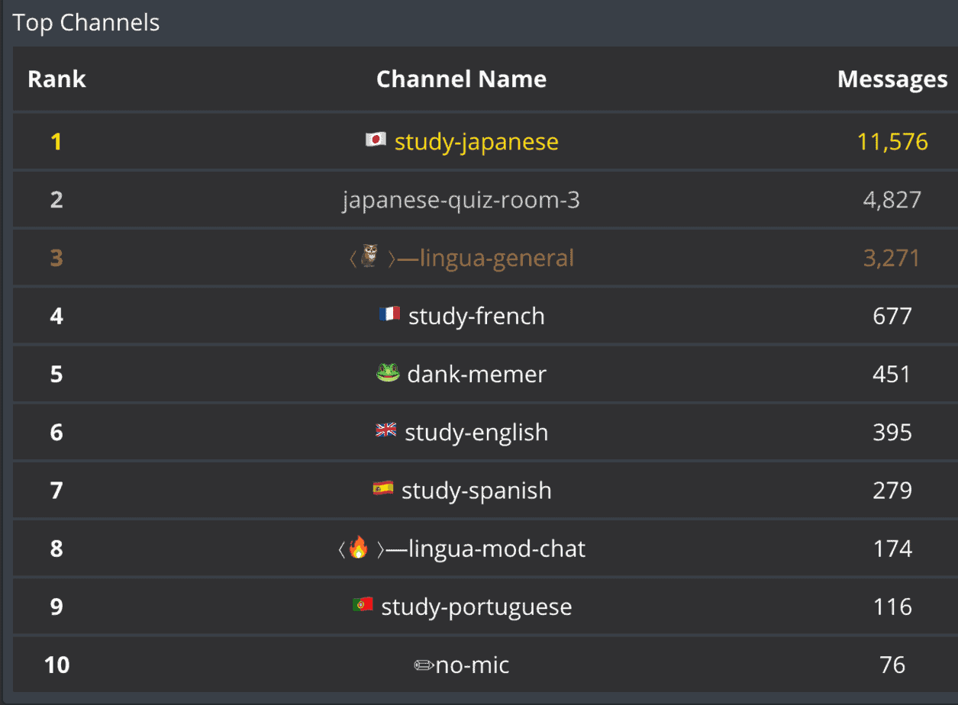The width and height of the screenshot is (958, 705).
Task: Sort by the Rank column header
Action: pos(56,79)
